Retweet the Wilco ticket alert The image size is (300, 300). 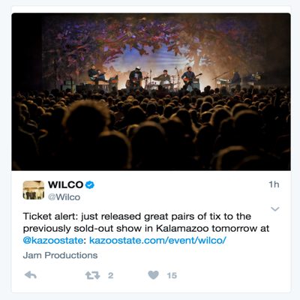coord(92,275)
